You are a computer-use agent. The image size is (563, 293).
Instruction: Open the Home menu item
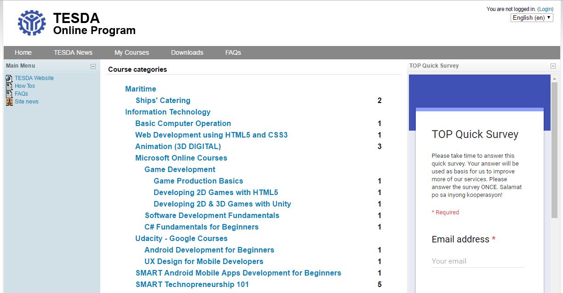point(23,52)
